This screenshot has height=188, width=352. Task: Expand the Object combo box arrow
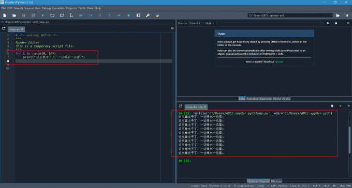coord(322,23)
